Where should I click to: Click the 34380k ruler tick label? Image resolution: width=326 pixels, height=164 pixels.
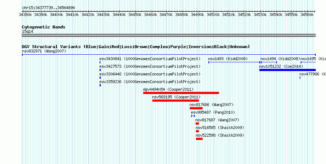(25, 15)
